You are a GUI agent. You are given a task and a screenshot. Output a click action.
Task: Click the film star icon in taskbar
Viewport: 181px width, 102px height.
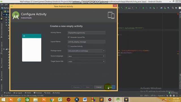pos(126,99)
